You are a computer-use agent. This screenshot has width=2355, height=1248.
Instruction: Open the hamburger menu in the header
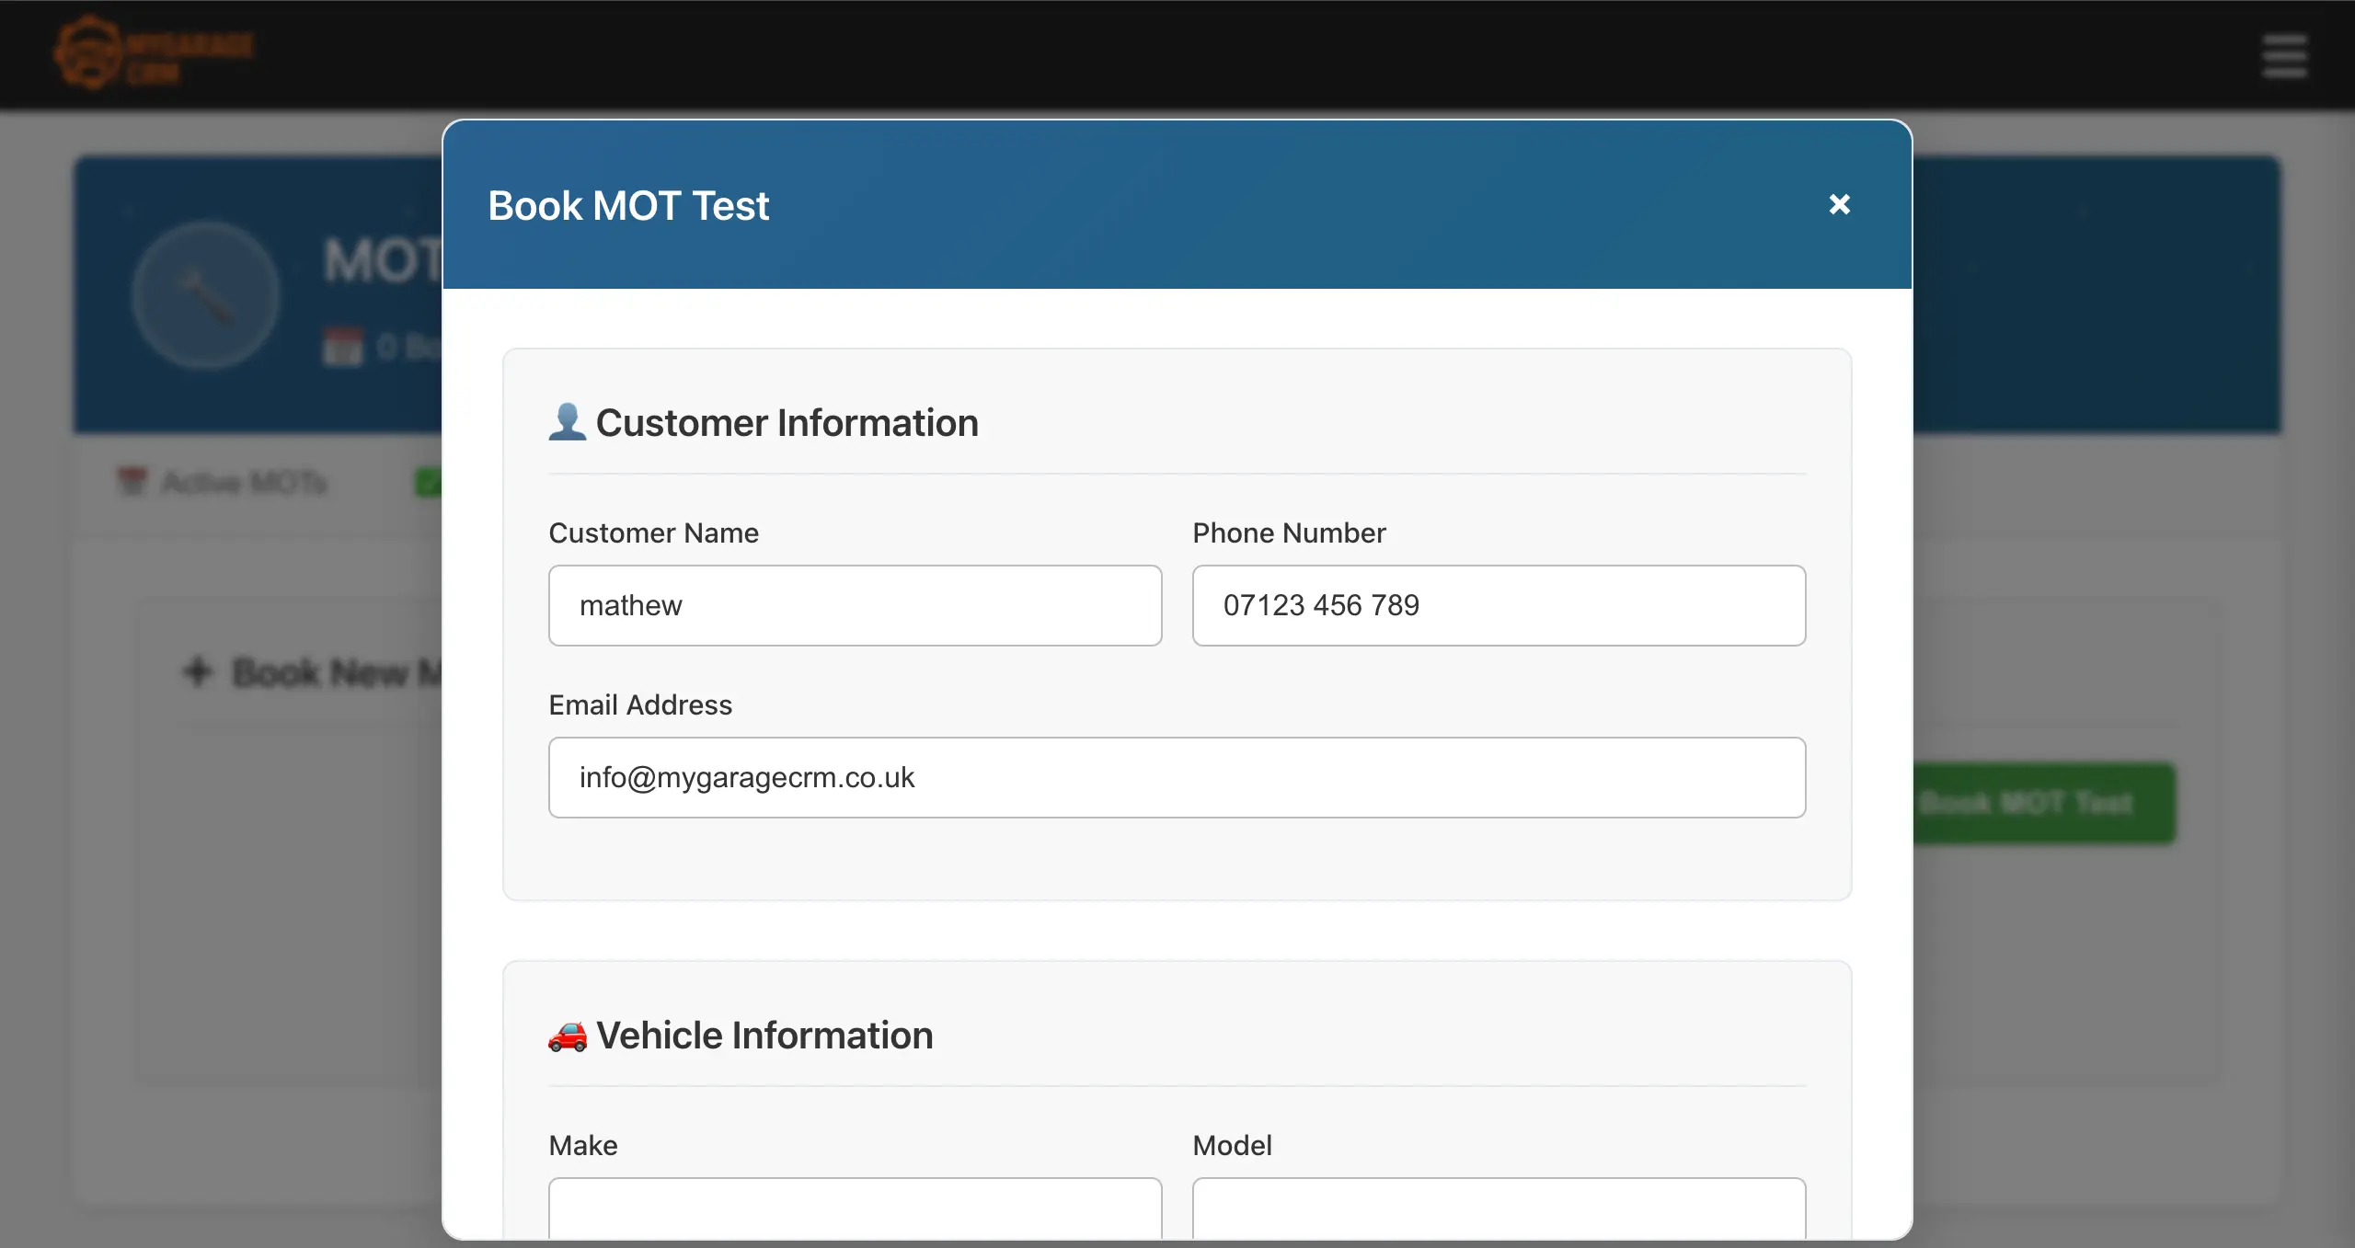(x=2284, y=56)
